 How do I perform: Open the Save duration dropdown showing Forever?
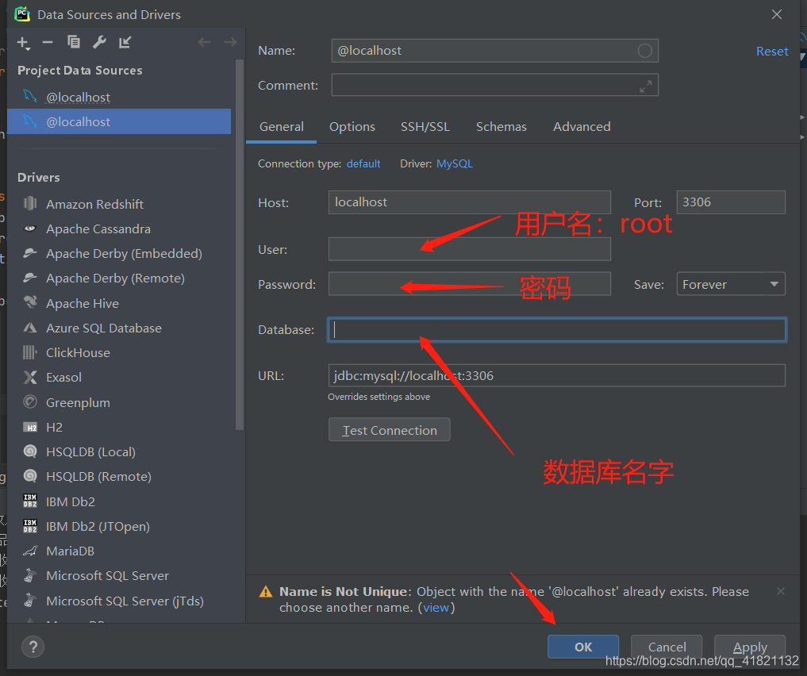click(x=730, y=283)
